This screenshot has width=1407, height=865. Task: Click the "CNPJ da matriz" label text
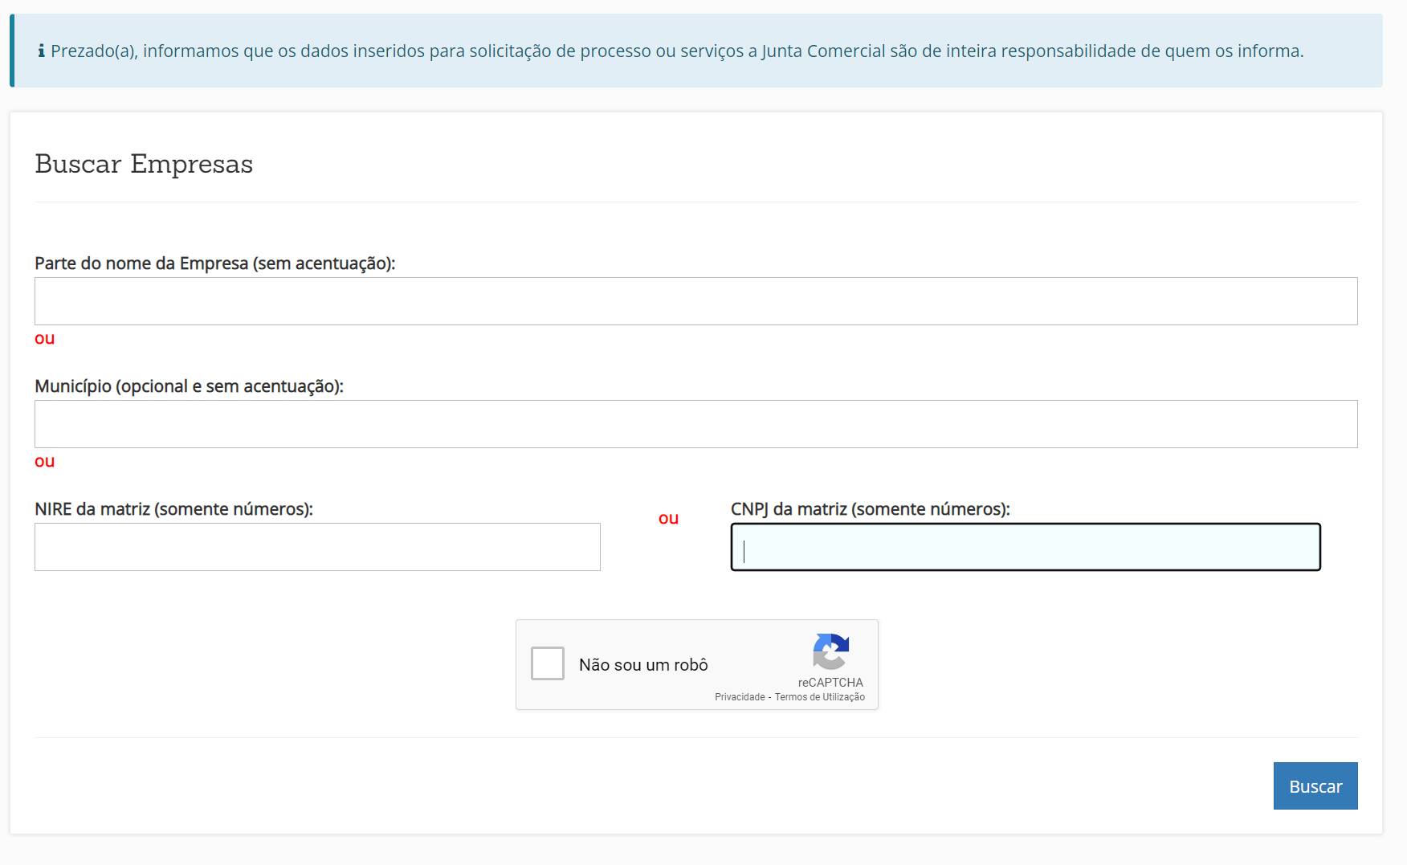pos(870,509)
